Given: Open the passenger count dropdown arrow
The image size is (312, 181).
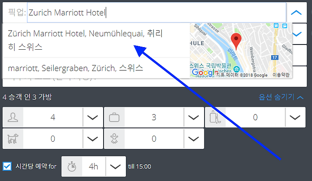Looking at the screenshot, I should [93, 117].
